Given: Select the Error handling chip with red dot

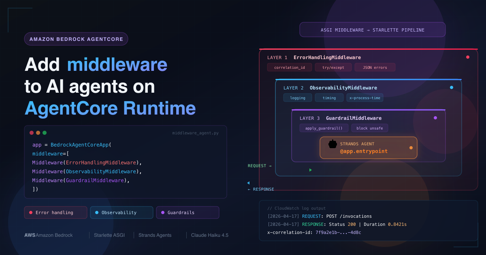Looking at the screenshot, I should tap(55, 212).
